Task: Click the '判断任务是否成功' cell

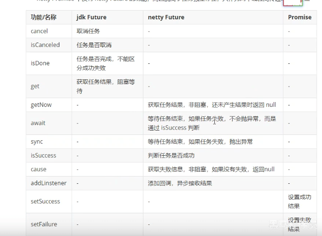Action: [213, 156]
